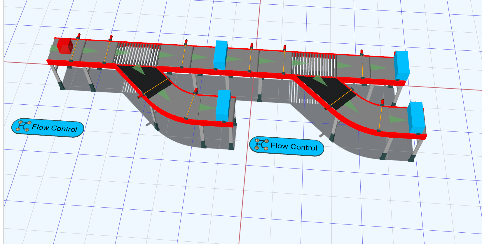Click photo eye immediately before right roller section

[285, 48]
